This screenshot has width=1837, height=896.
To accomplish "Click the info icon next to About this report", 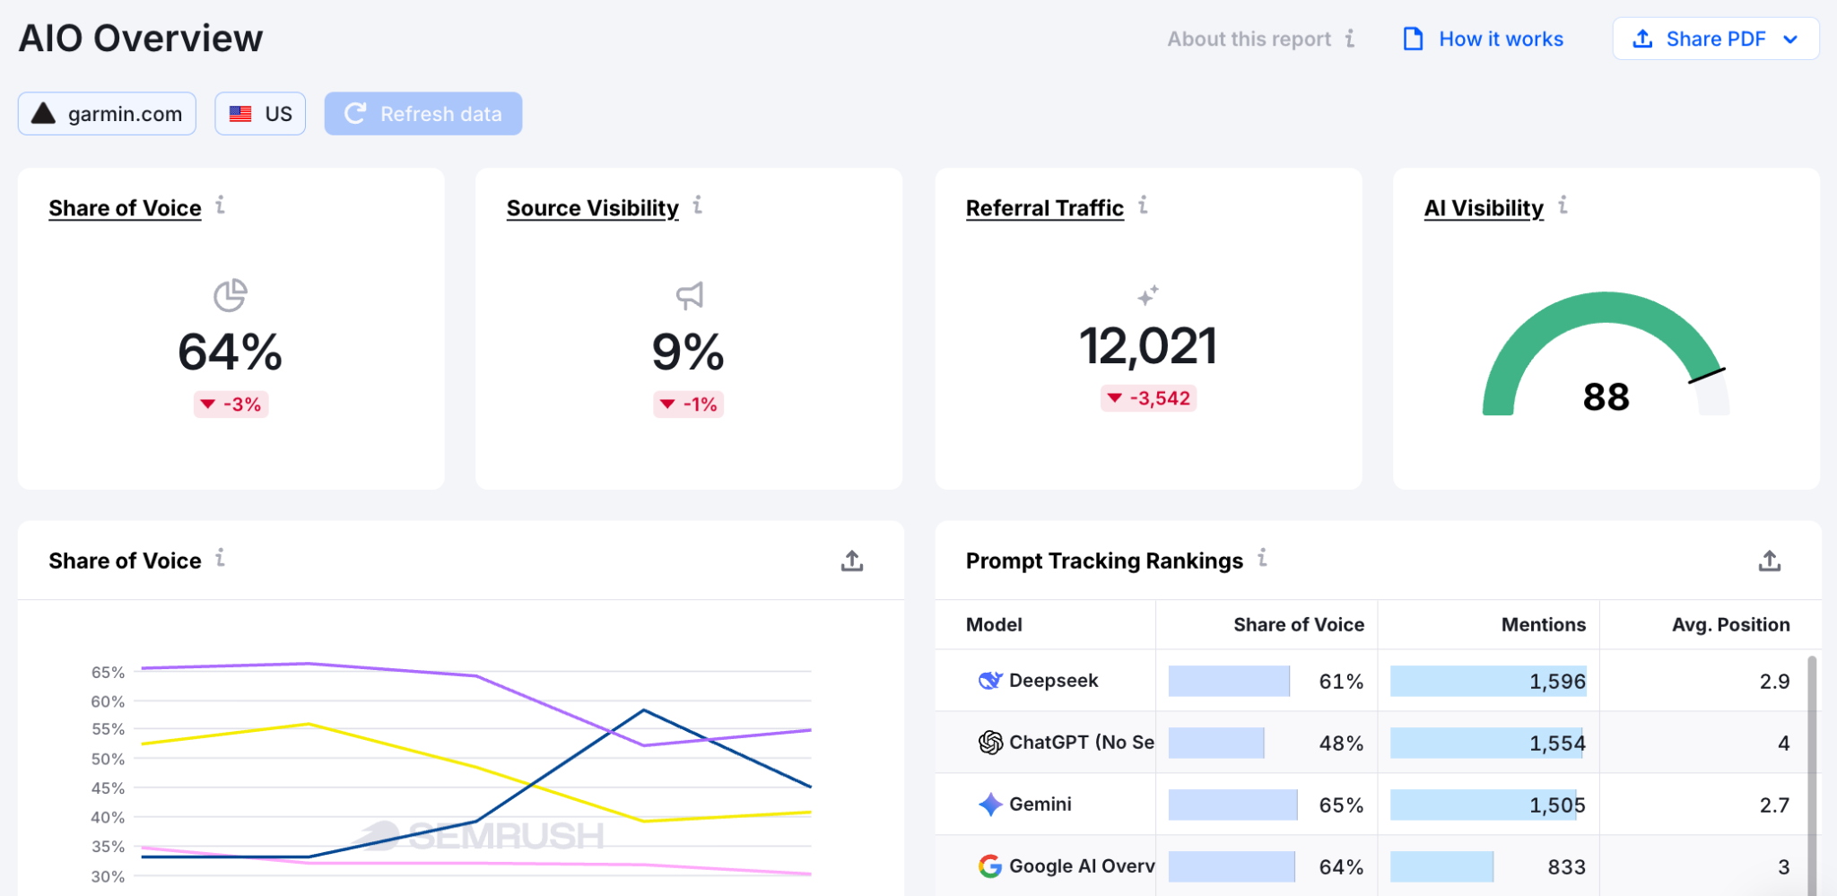I will pyautogui.click(x=1350, y=39).
